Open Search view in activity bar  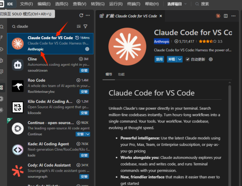point(2,27)
